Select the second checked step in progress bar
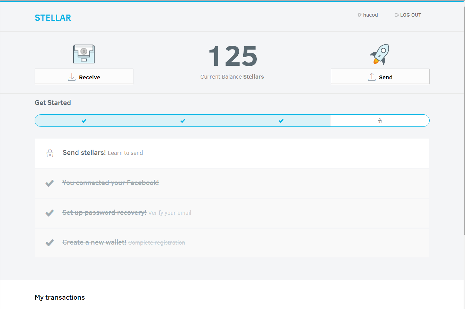The image size is (465, 309). [183, 121]
